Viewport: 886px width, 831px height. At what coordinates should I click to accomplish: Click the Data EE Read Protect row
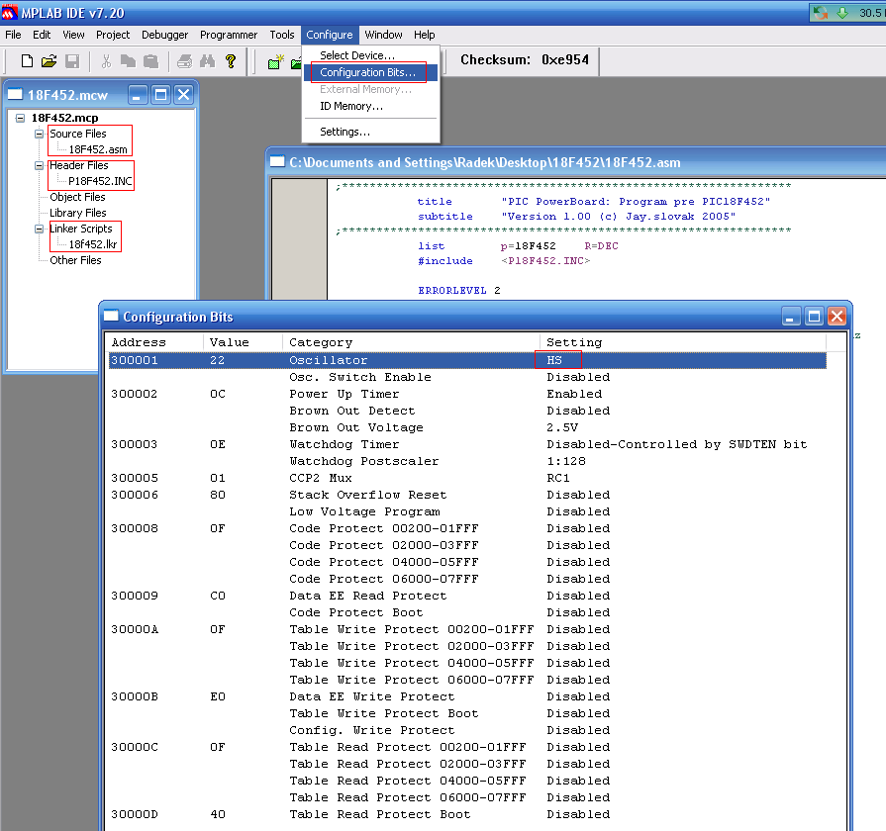coord(467,597)
